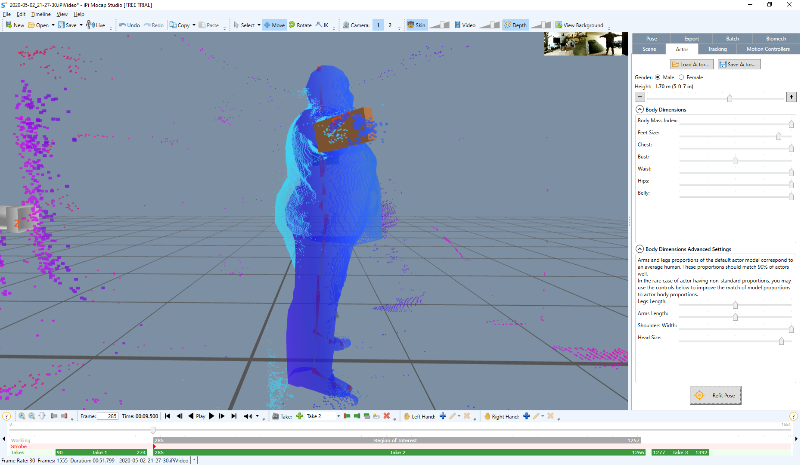The width and height of the screenshot is (801, 465).
Task: Toggle the Skin display button
Action: point(416,25)
